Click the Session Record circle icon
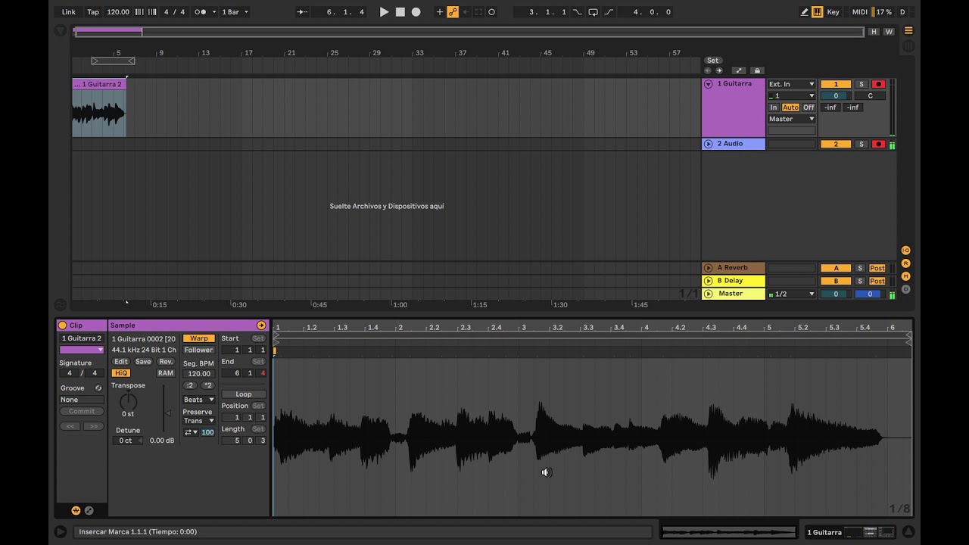 click(x=492, y=12)
